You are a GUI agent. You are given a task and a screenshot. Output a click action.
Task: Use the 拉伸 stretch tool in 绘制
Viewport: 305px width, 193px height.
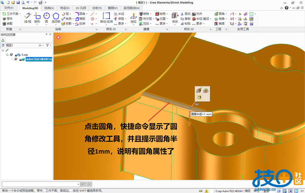coord(80,24)
